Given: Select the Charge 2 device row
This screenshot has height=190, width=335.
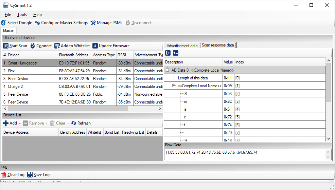Looking at the screenshot, I should pyautogui.click(x=83, y=87).
